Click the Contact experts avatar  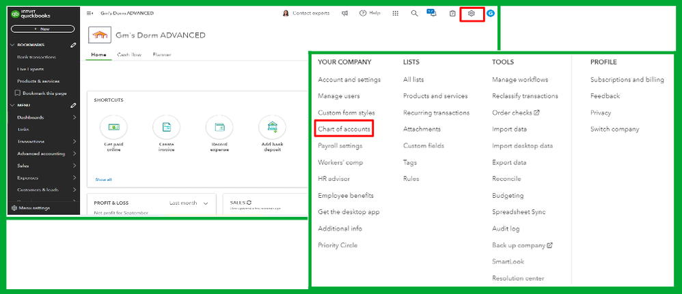pyautogui.click(x=286, y=14)
